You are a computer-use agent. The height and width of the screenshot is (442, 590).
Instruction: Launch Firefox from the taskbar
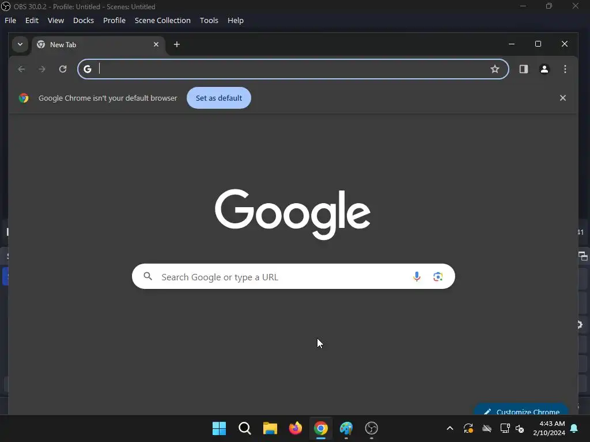coord(296,428)
